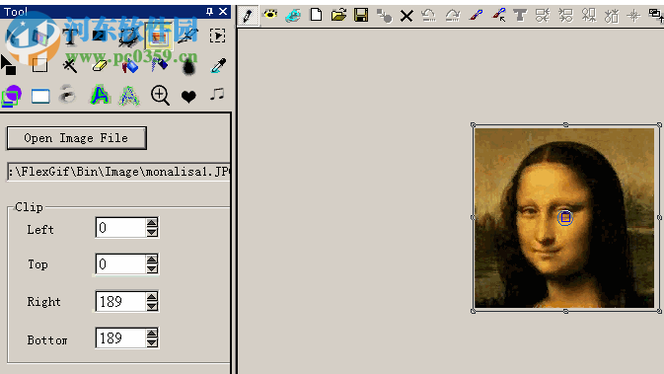This screenshot has height=374, width=664.
Task: Click the Top clip value field
Action: (x=121, y=264)
